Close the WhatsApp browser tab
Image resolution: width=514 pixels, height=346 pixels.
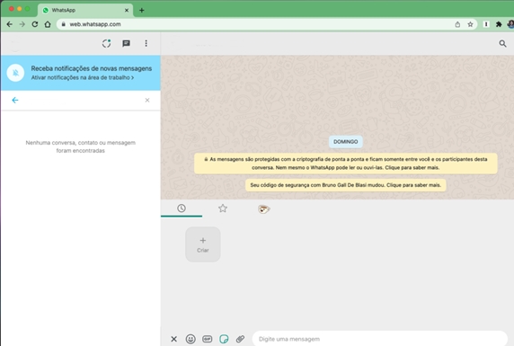pyautogui.click(x=127, y=10)
